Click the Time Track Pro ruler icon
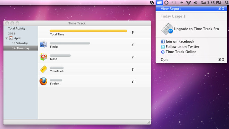 tap(167, 29)
